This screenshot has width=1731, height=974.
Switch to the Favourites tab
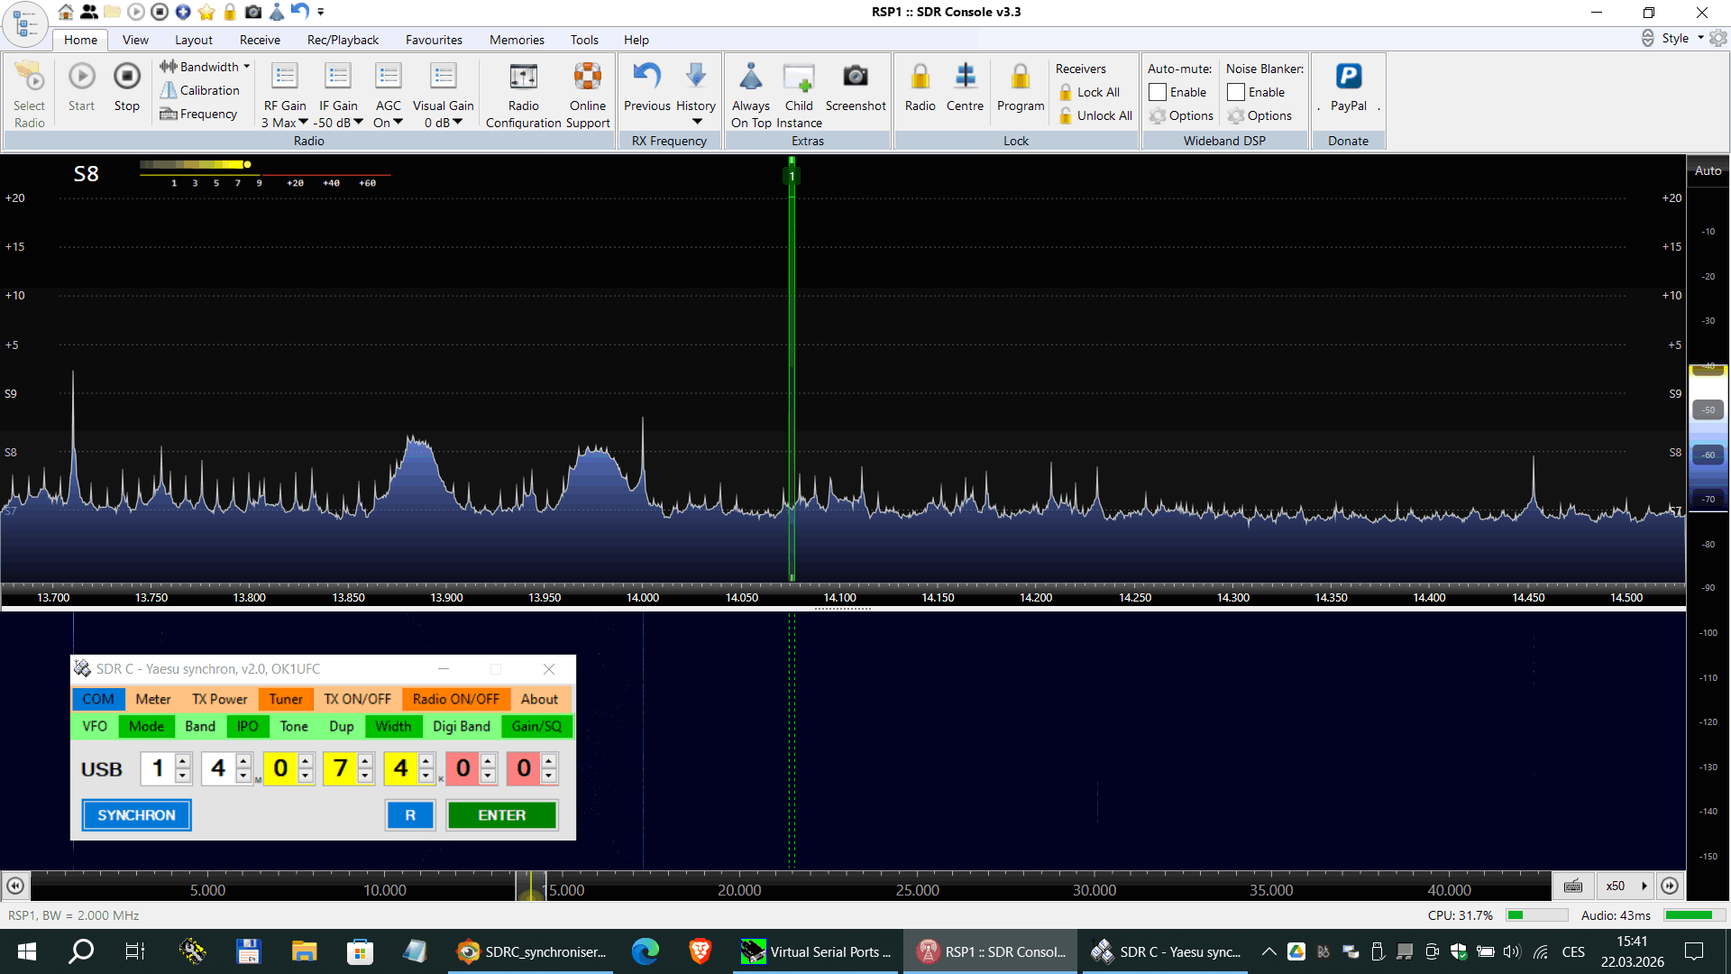[434, 40]
